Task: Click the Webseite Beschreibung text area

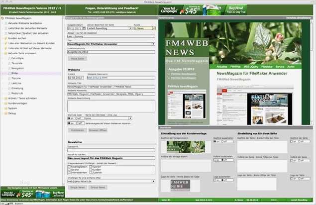Action: (111, 106)
